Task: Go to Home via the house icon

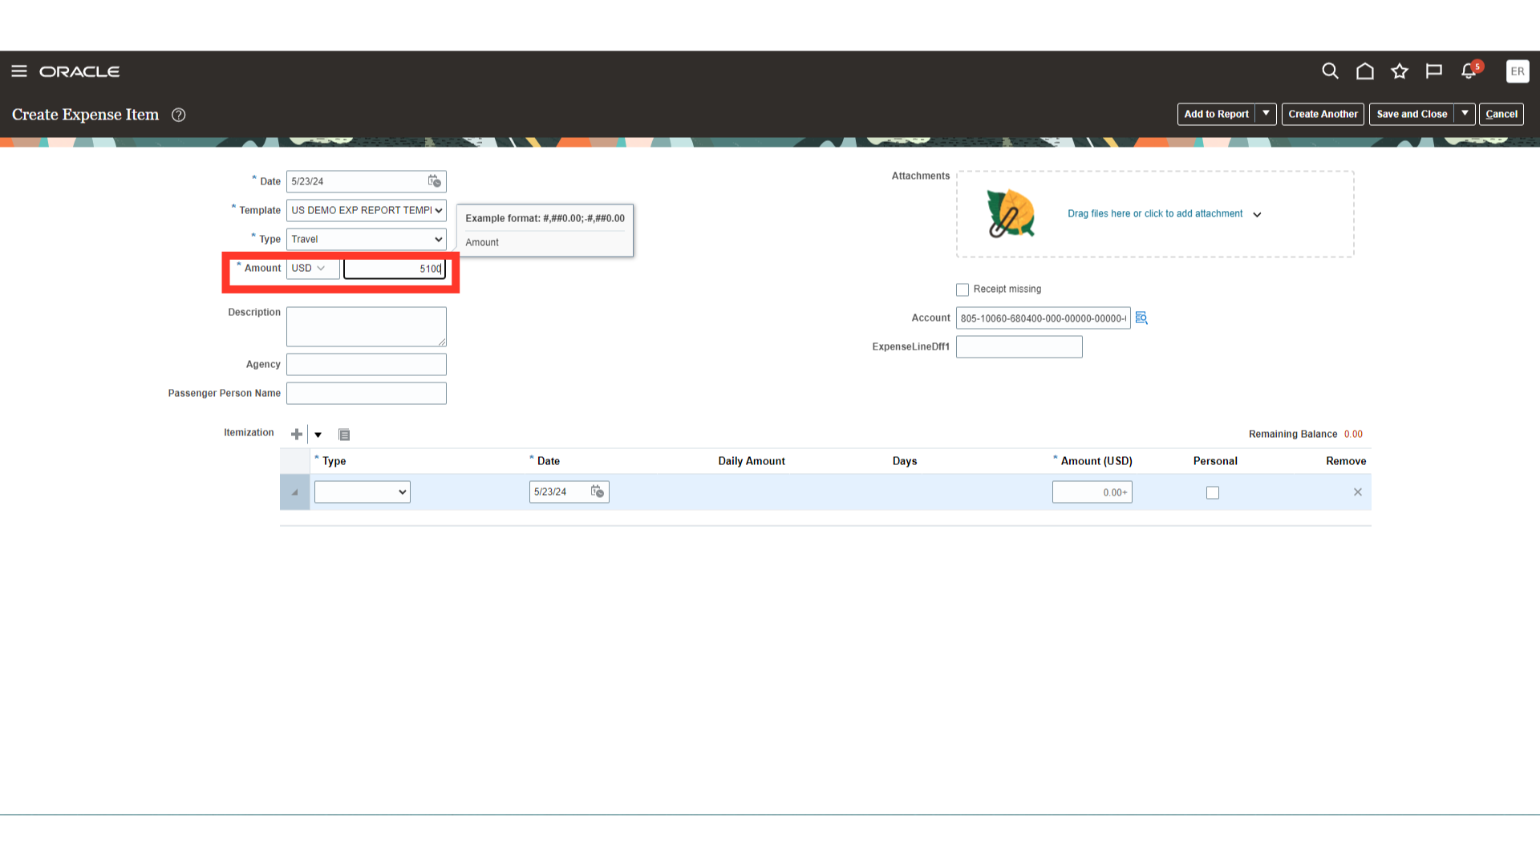Action: pyautogui.click(x=1364, y=71)
